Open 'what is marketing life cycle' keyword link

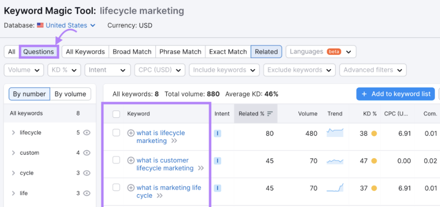coord(169,192)
